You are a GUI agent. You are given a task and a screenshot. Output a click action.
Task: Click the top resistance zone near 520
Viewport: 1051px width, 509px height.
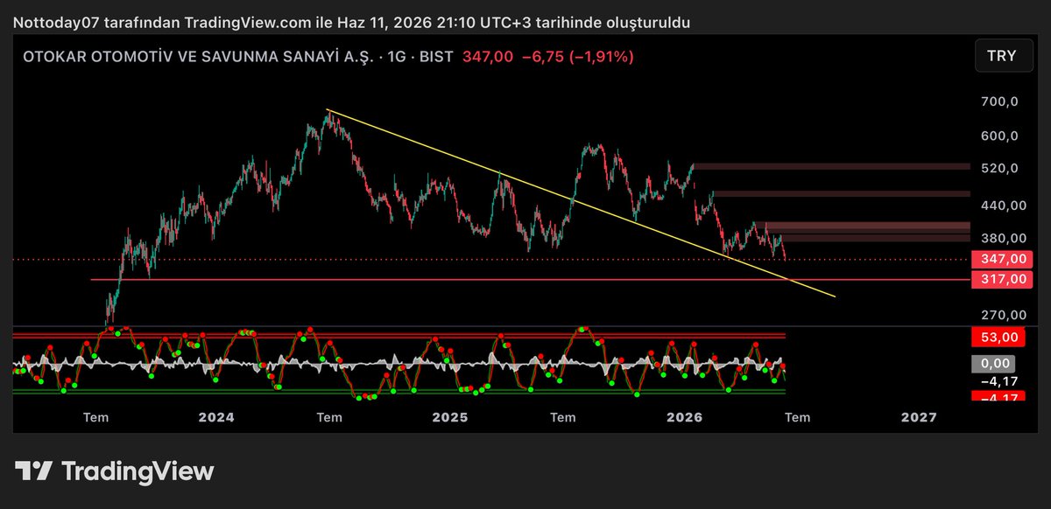[x=830, y=165]
